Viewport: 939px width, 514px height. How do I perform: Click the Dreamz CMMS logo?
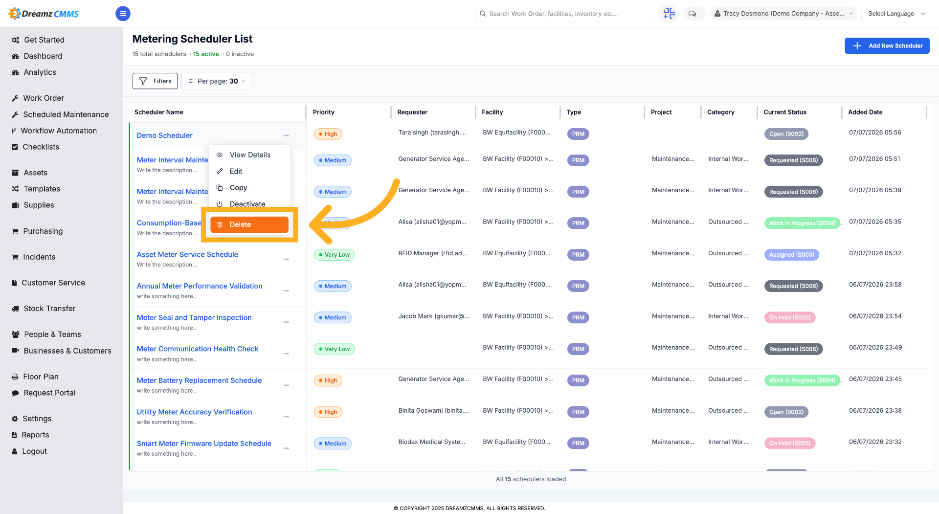click(44, 14)
